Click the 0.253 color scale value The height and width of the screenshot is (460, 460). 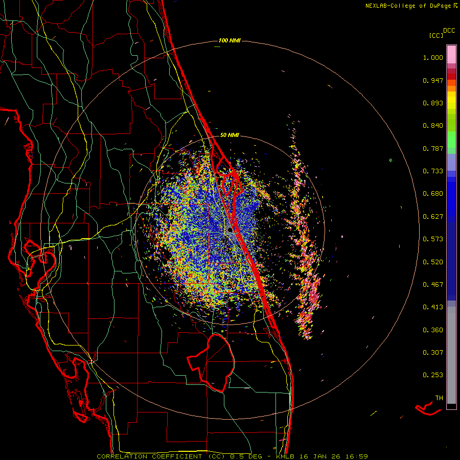[x=433, y=375]
